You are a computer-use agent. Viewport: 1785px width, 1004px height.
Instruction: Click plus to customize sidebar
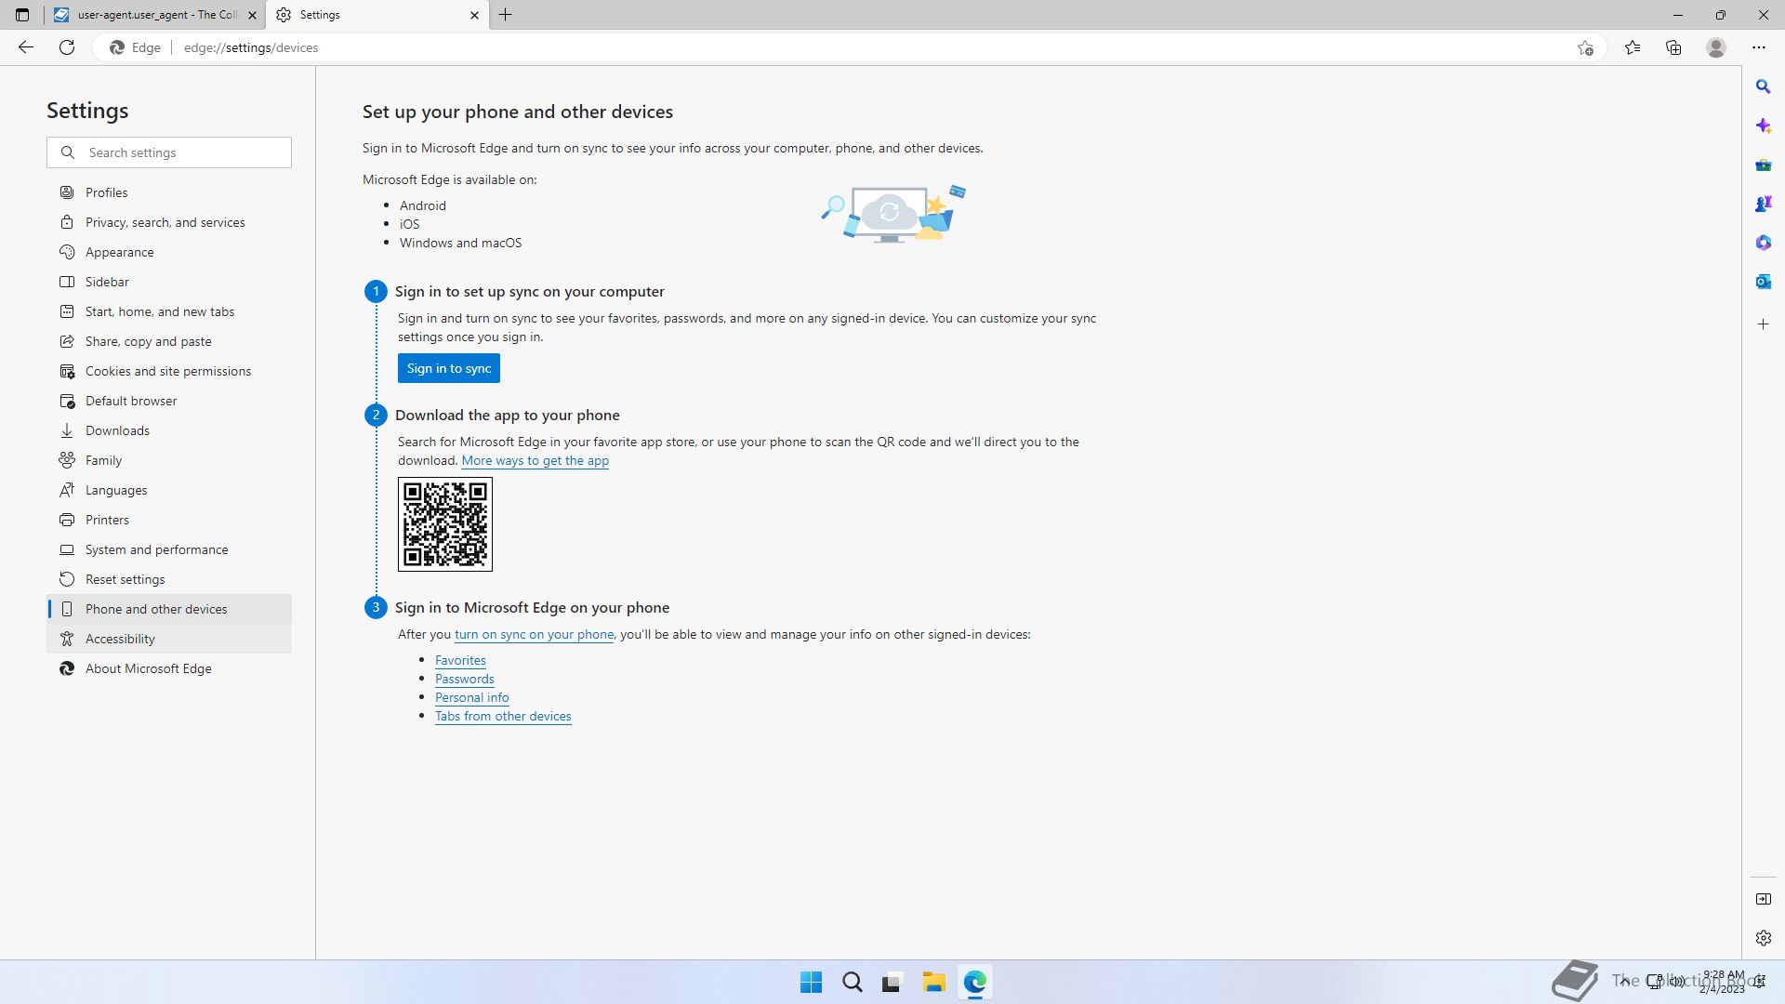(1763, 324)
